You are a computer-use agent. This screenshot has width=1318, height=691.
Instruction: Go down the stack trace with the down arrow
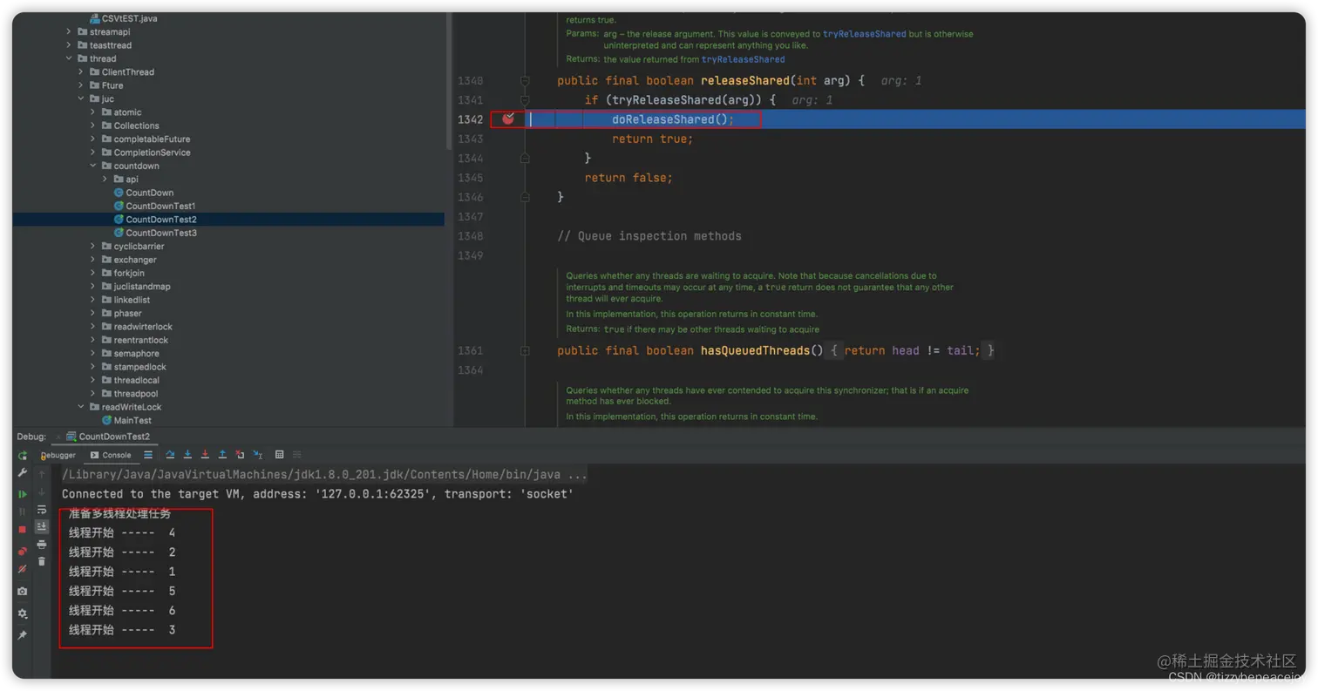point(42,492)
